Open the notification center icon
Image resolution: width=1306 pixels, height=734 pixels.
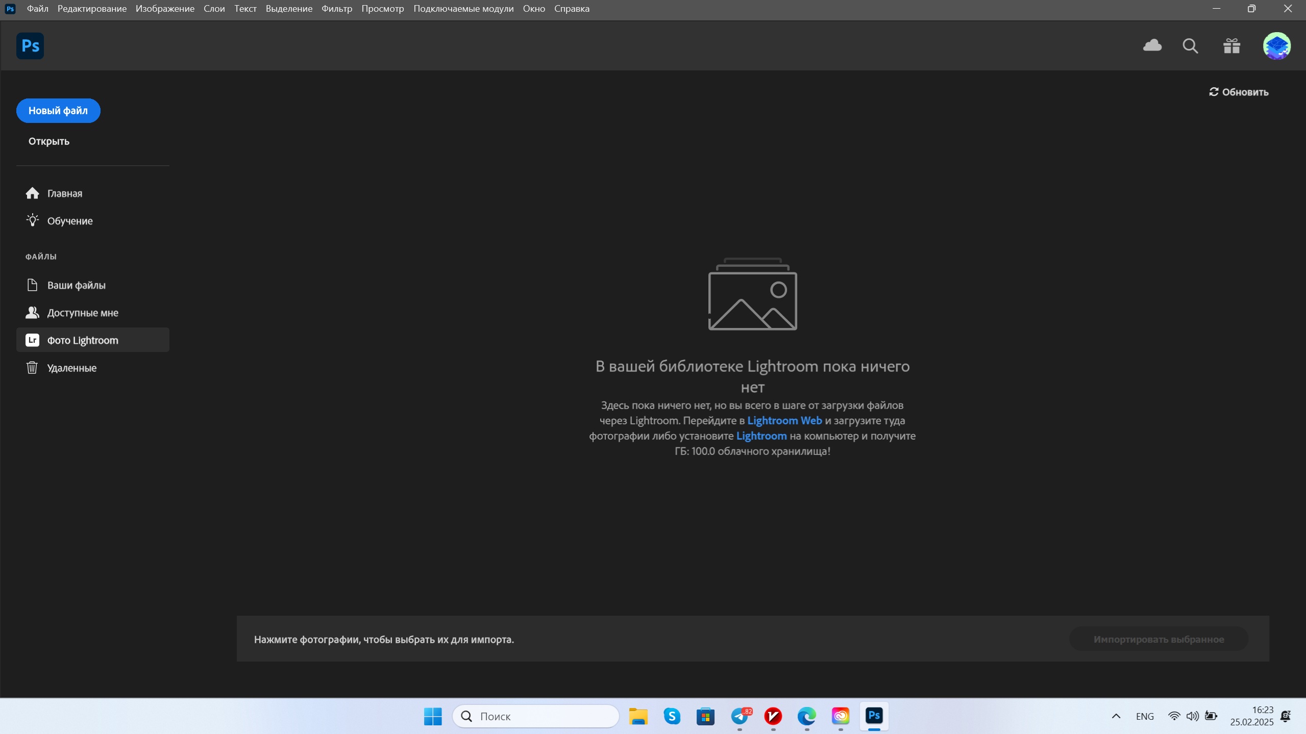click(x=1286, y=716)
